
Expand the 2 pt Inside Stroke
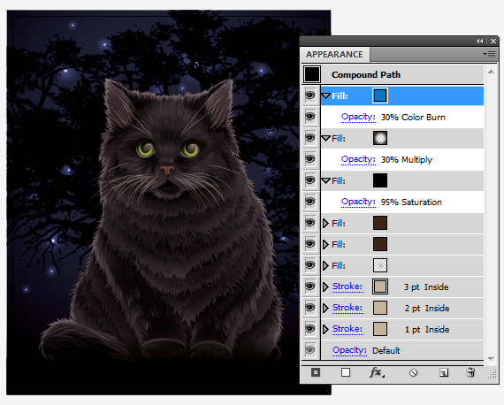[x=325, y=308]
